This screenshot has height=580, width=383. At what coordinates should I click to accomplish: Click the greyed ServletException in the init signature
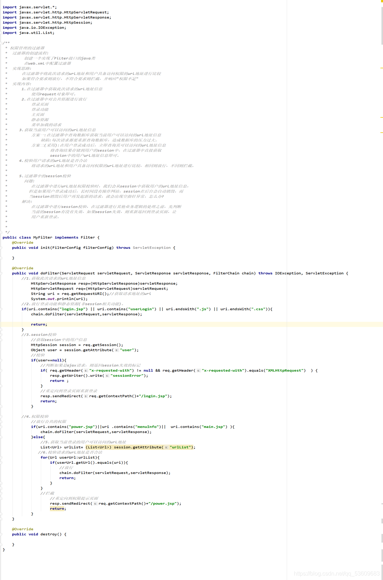pyautogui.click(x=152, y=248)
